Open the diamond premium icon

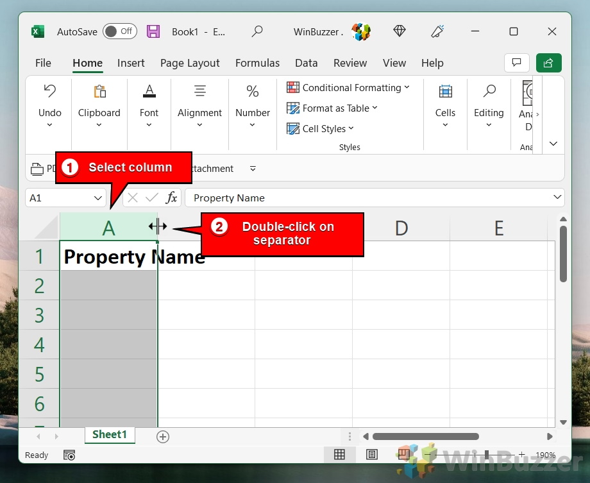pyautogui.click(x=400, y=31)
